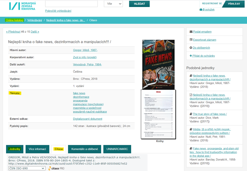Viewport: 247px width, 171px height.
Task: Open the cart icon showing 0 položek
Action: (201, 10)
